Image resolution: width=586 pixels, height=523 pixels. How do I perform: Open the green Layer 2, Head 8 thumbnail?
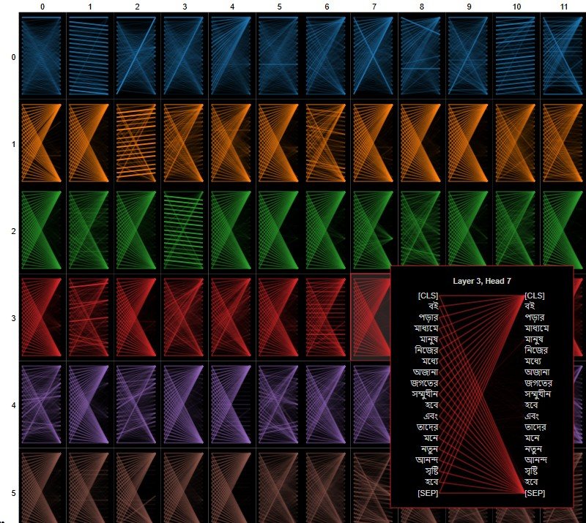coord(421,230)
